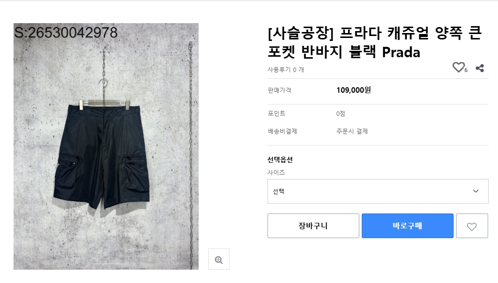
Task: Click the 포인트 label
Action: (276, 113)
